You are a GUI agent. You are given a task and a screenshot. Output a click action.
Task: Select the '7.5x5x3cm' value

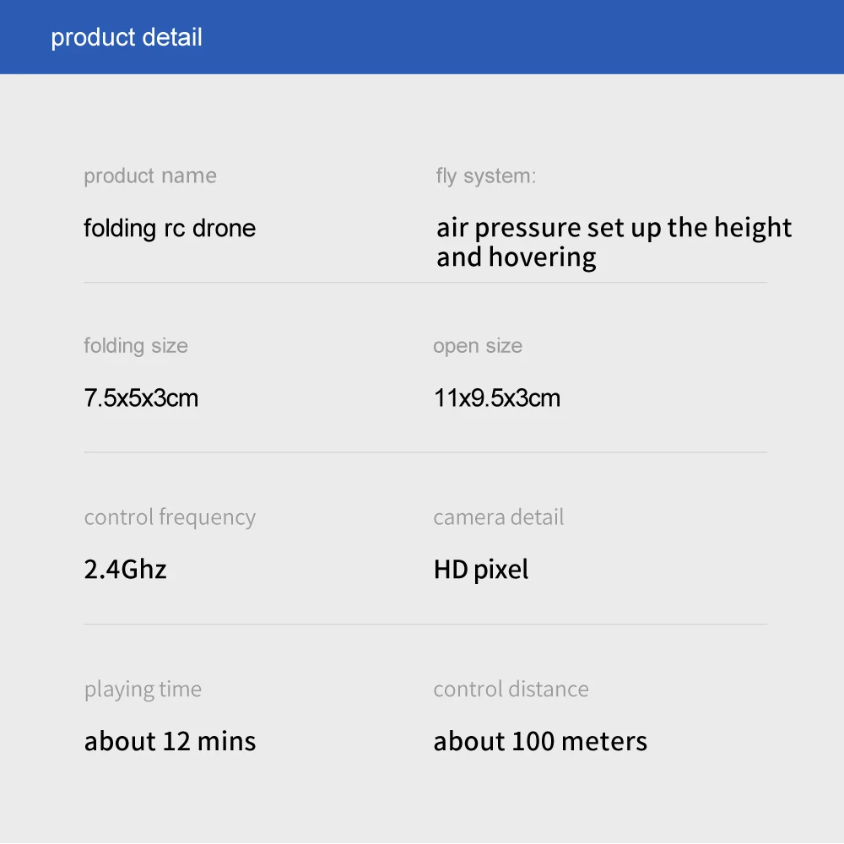tap(141, 398)
